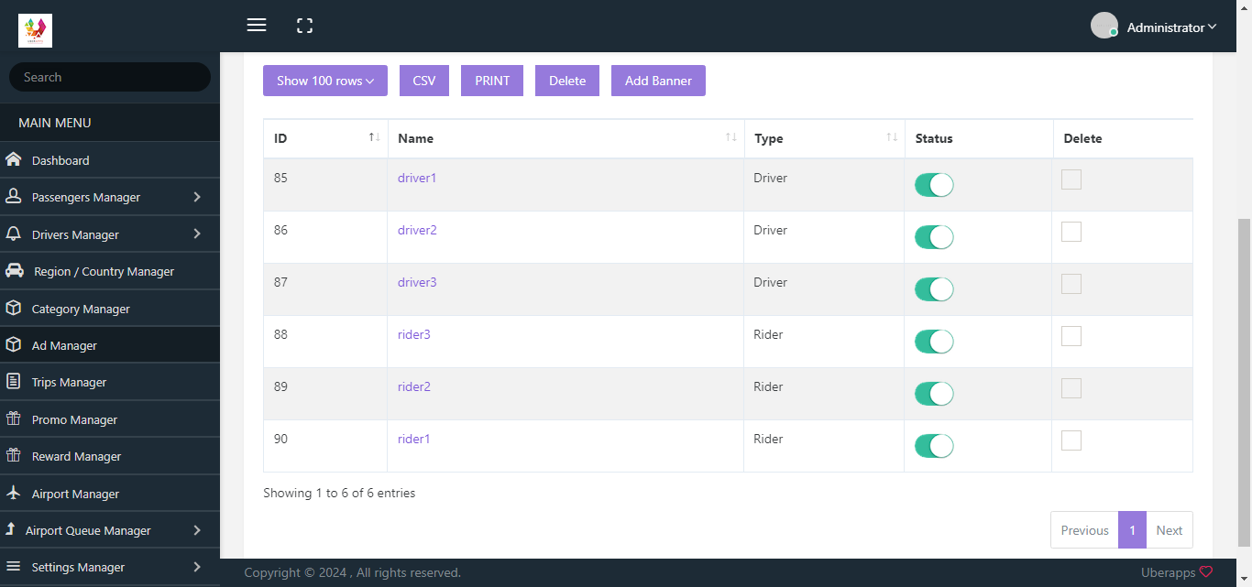Open the Administrator account dropdown
The height and width of the screenshot is (587, 1252).
point(1170,27)
